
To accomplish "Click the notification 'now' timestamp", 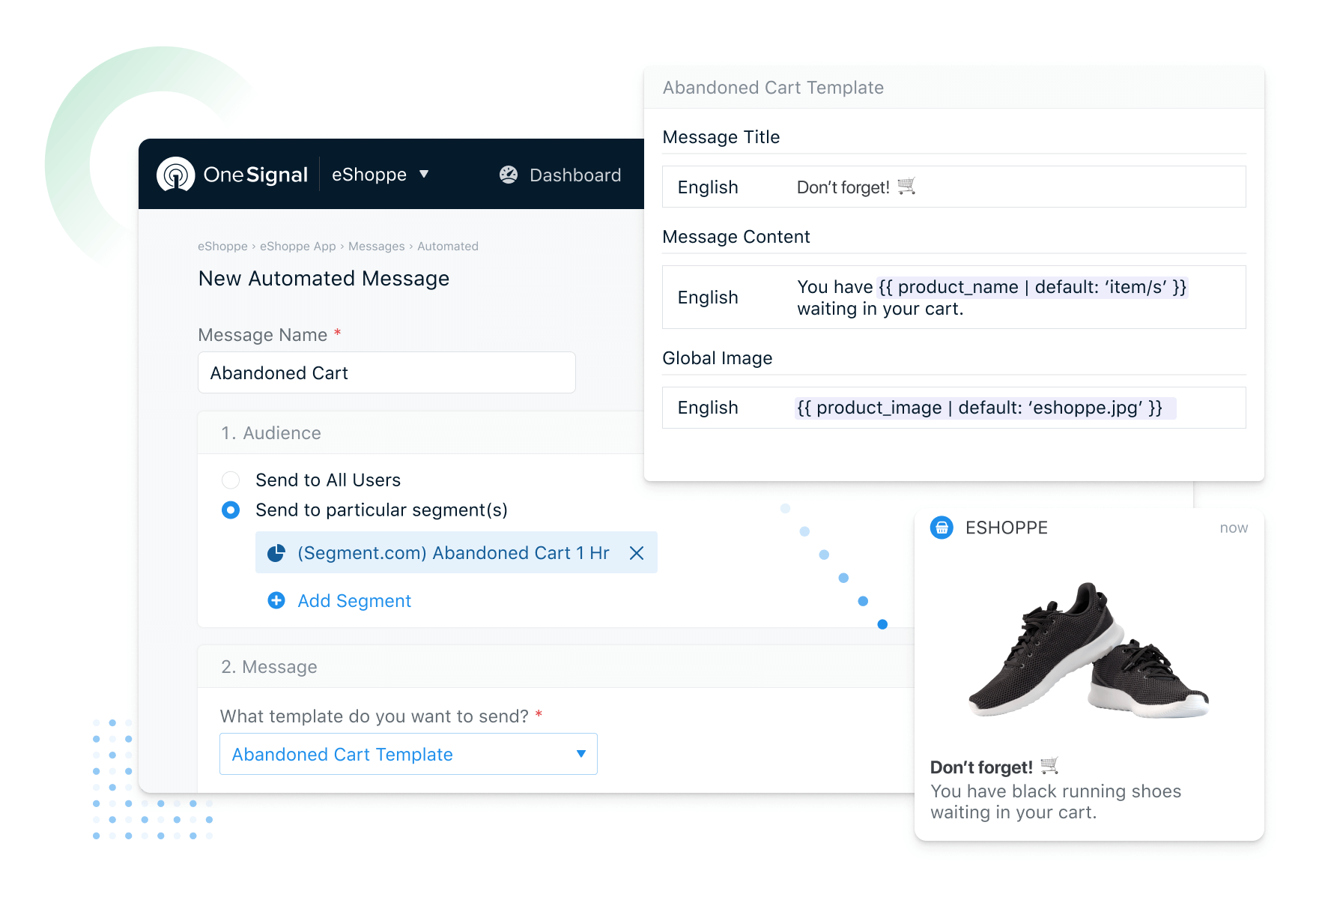I will (x=1234, y=528).
